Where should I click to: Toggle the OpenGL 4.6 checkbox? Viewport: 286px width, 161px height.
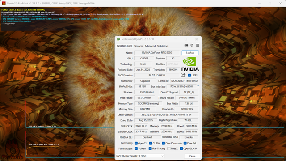(181, 148)
